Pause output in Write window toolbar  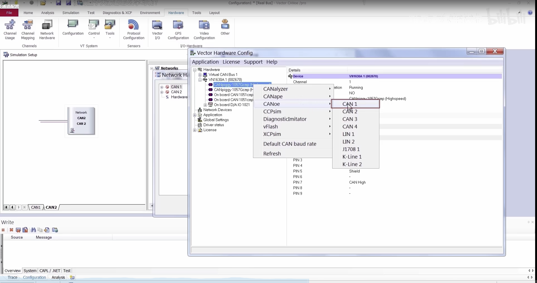pos(3,230)
